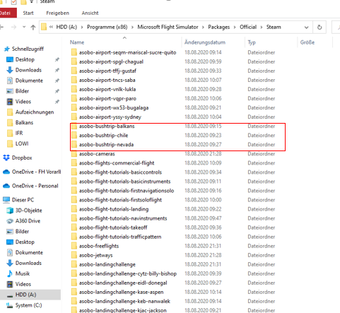Open Balkans folder in sidebar
Image resolution: width=340 pixels, height=313 pixels.
tap(24, 123)
